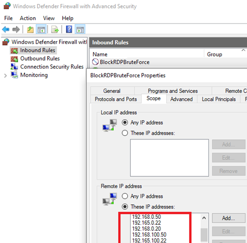Click the Inbound Rules tree icon
This screenshot has width=247, height=243.
point(14,51)
